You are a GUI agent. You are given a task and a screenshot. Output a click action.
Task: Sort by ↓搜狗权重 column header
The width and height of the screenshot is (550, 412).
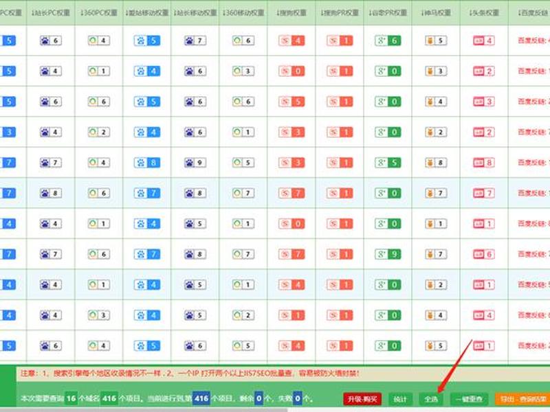291,13
